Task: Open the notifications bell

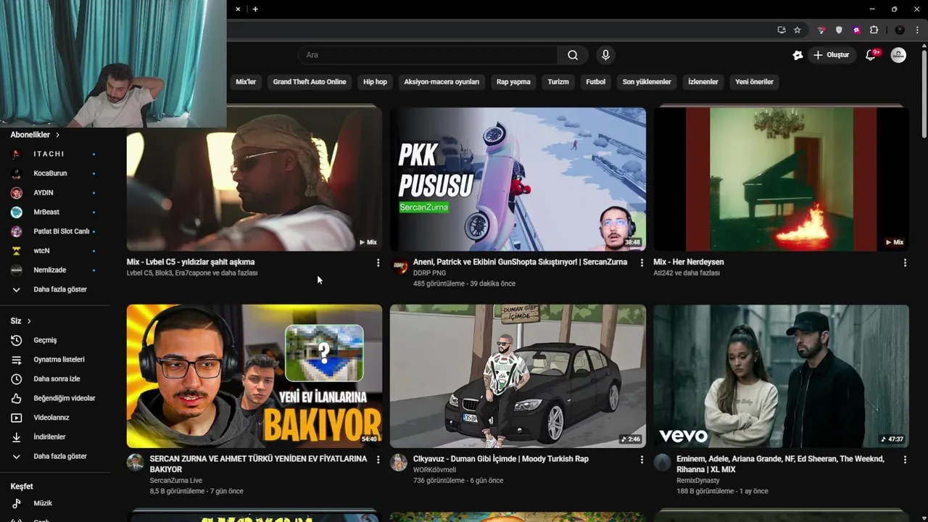Action: [871, 55]
